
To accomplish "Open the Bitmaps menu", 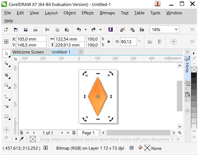I will pyautogui.click(x=107, y=13).
